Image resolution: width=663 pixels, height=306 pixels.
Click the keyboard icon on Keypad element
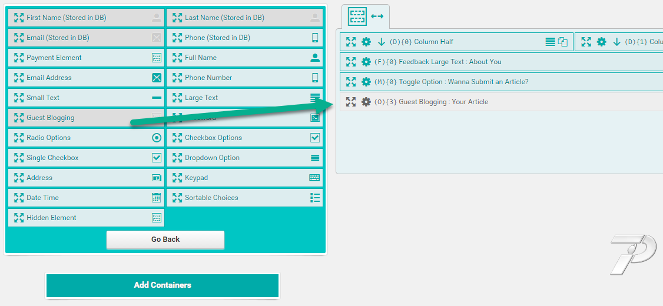coord(314,178)
